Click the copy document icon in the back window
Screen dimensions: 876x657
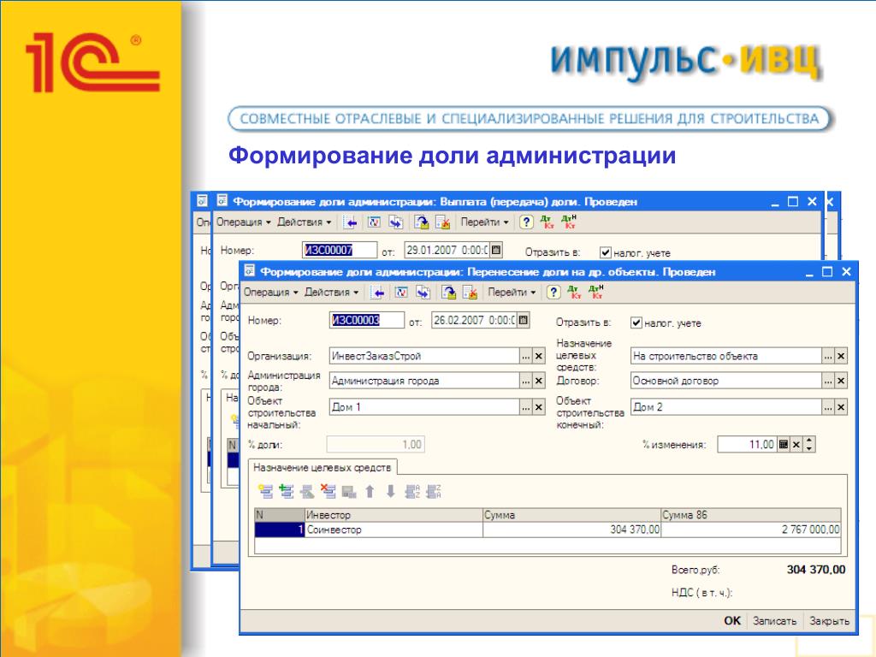pyautogui.click(x=395, y=222)
